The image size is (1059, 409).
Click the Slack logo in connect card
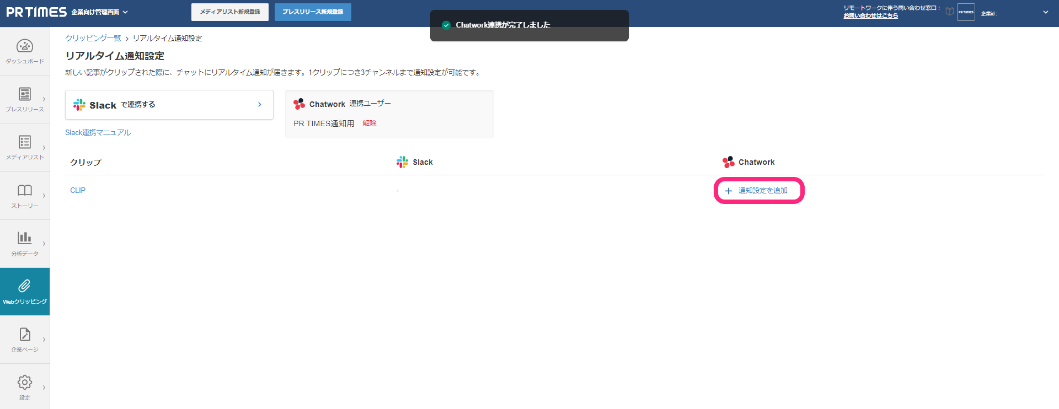click(x=79, y=105)
